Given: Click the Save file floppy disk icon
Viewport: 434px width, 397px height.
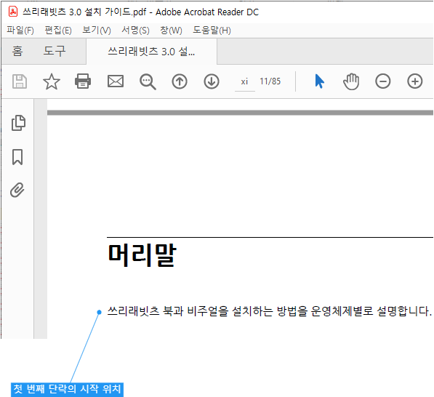Looking at the screenshot, I should 20,81.
